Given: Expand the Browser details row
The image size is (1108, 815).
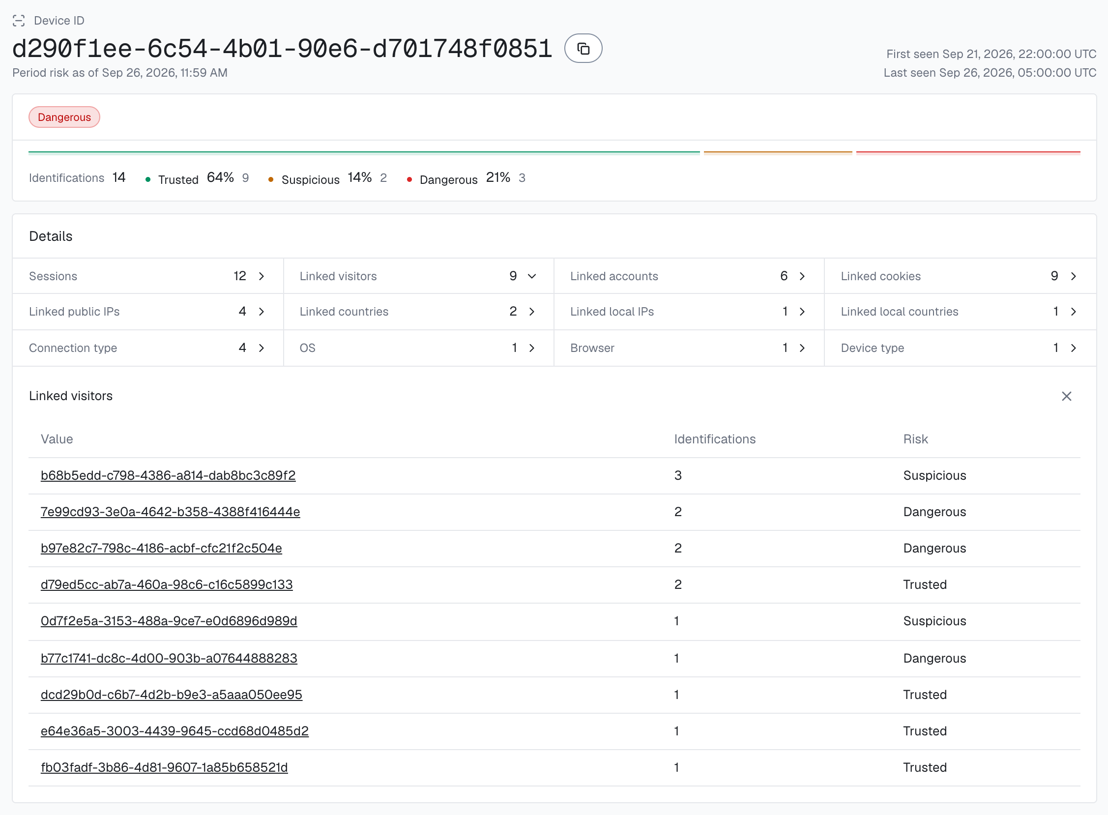Looking at the screenshot, I should pos(689,348).
